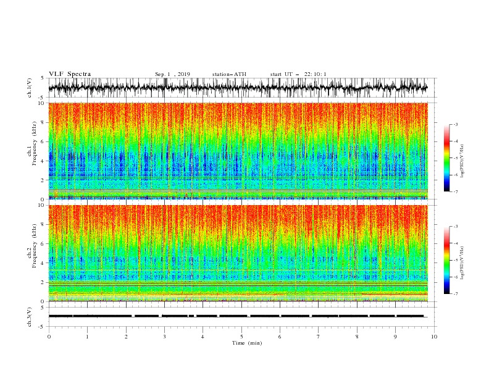Click the ch.1 voltage waveform trace
489x378 pixels.
(238, 88)
